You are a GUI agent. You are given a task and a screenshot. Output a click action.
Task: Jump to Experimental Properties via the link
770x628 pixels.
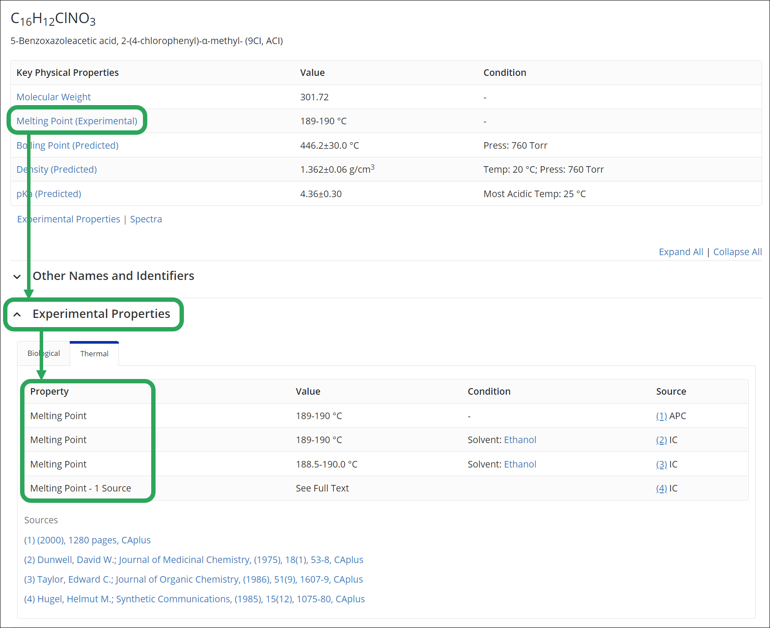68,219
